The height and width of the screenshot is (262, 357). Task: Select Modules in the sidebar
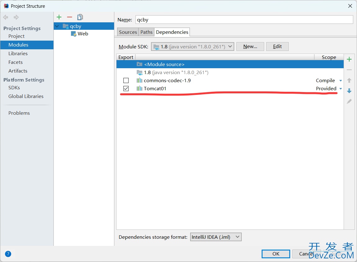tap(27, 45)
